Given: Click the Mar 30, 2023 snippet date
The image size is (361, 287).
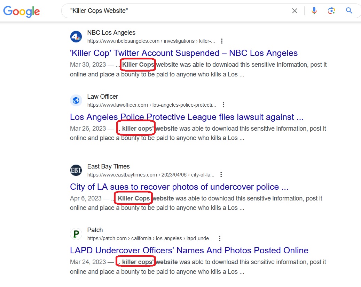Looking at the screenshot, I should pos(88,65).
